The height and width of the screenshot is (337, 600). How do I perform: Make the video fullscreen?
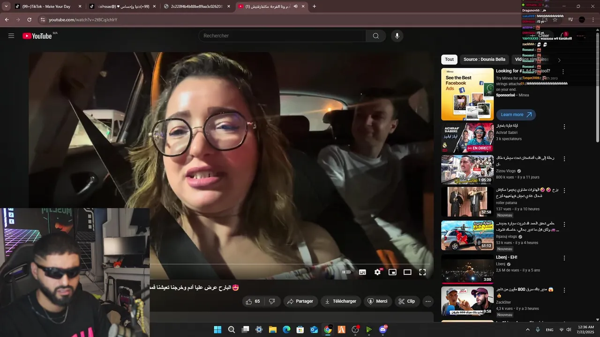[422, 272]
